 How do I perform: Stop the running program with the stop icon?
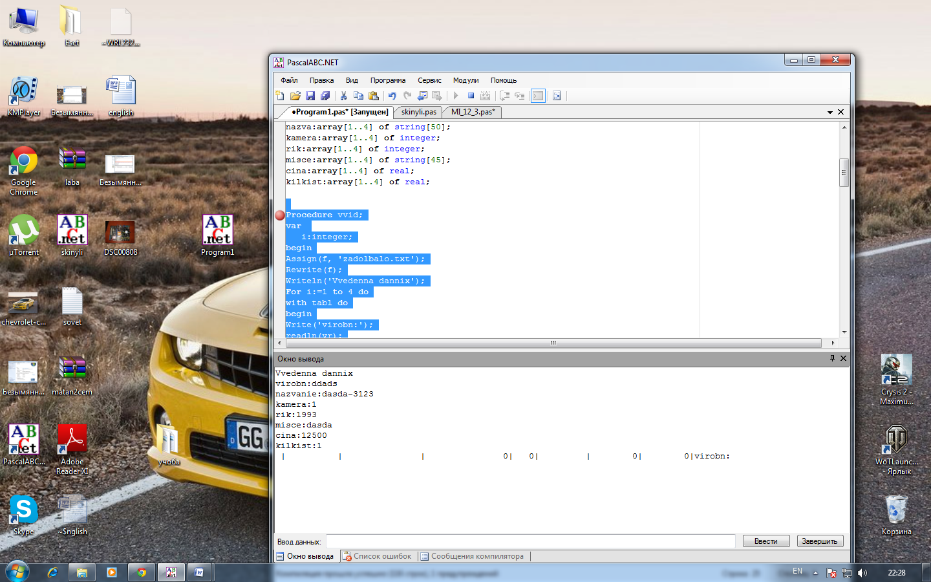471,96
